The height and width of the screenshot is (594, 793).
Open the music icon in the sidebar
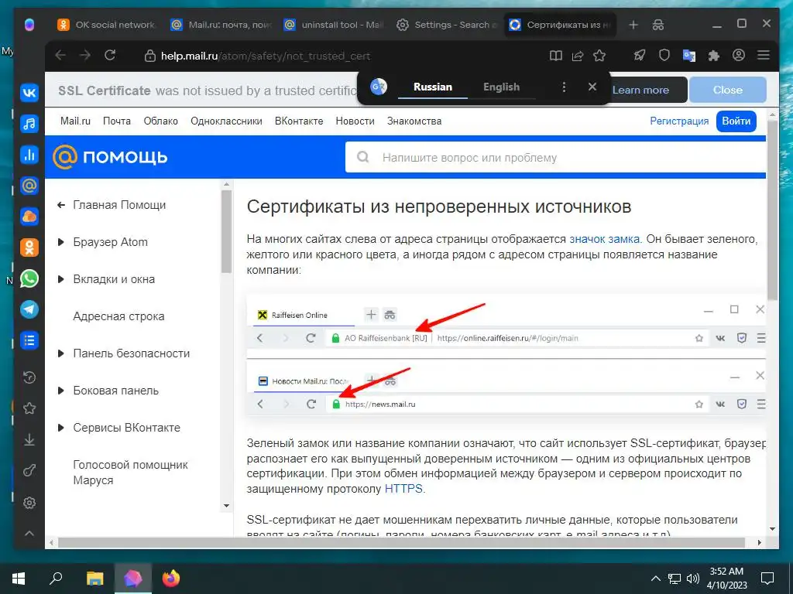click(29, 124)
